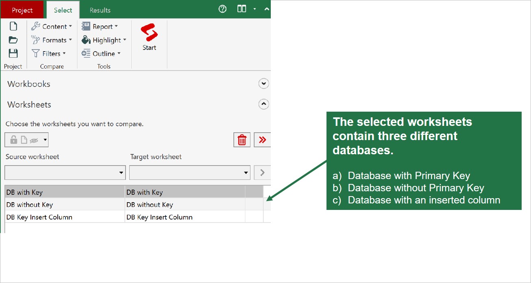Screen dimensions: 531x283
Task: Select target cell 'DB without Key'
Action: (185, 205)
